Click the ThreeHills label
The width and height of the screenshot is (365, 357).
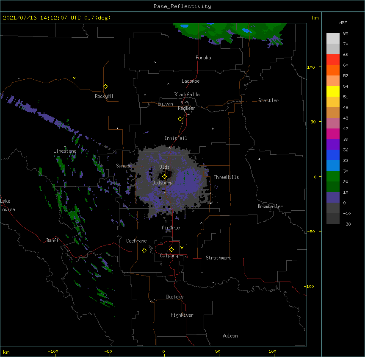point(226,177)
